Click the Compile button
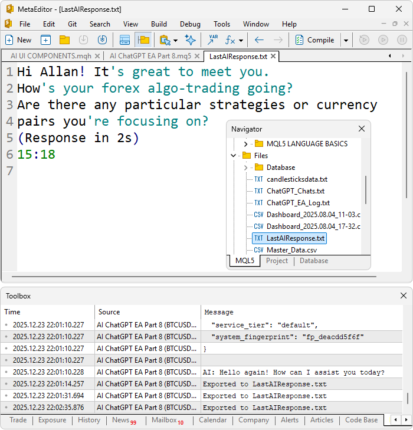The image size is (413, 430). coord(315,40)
